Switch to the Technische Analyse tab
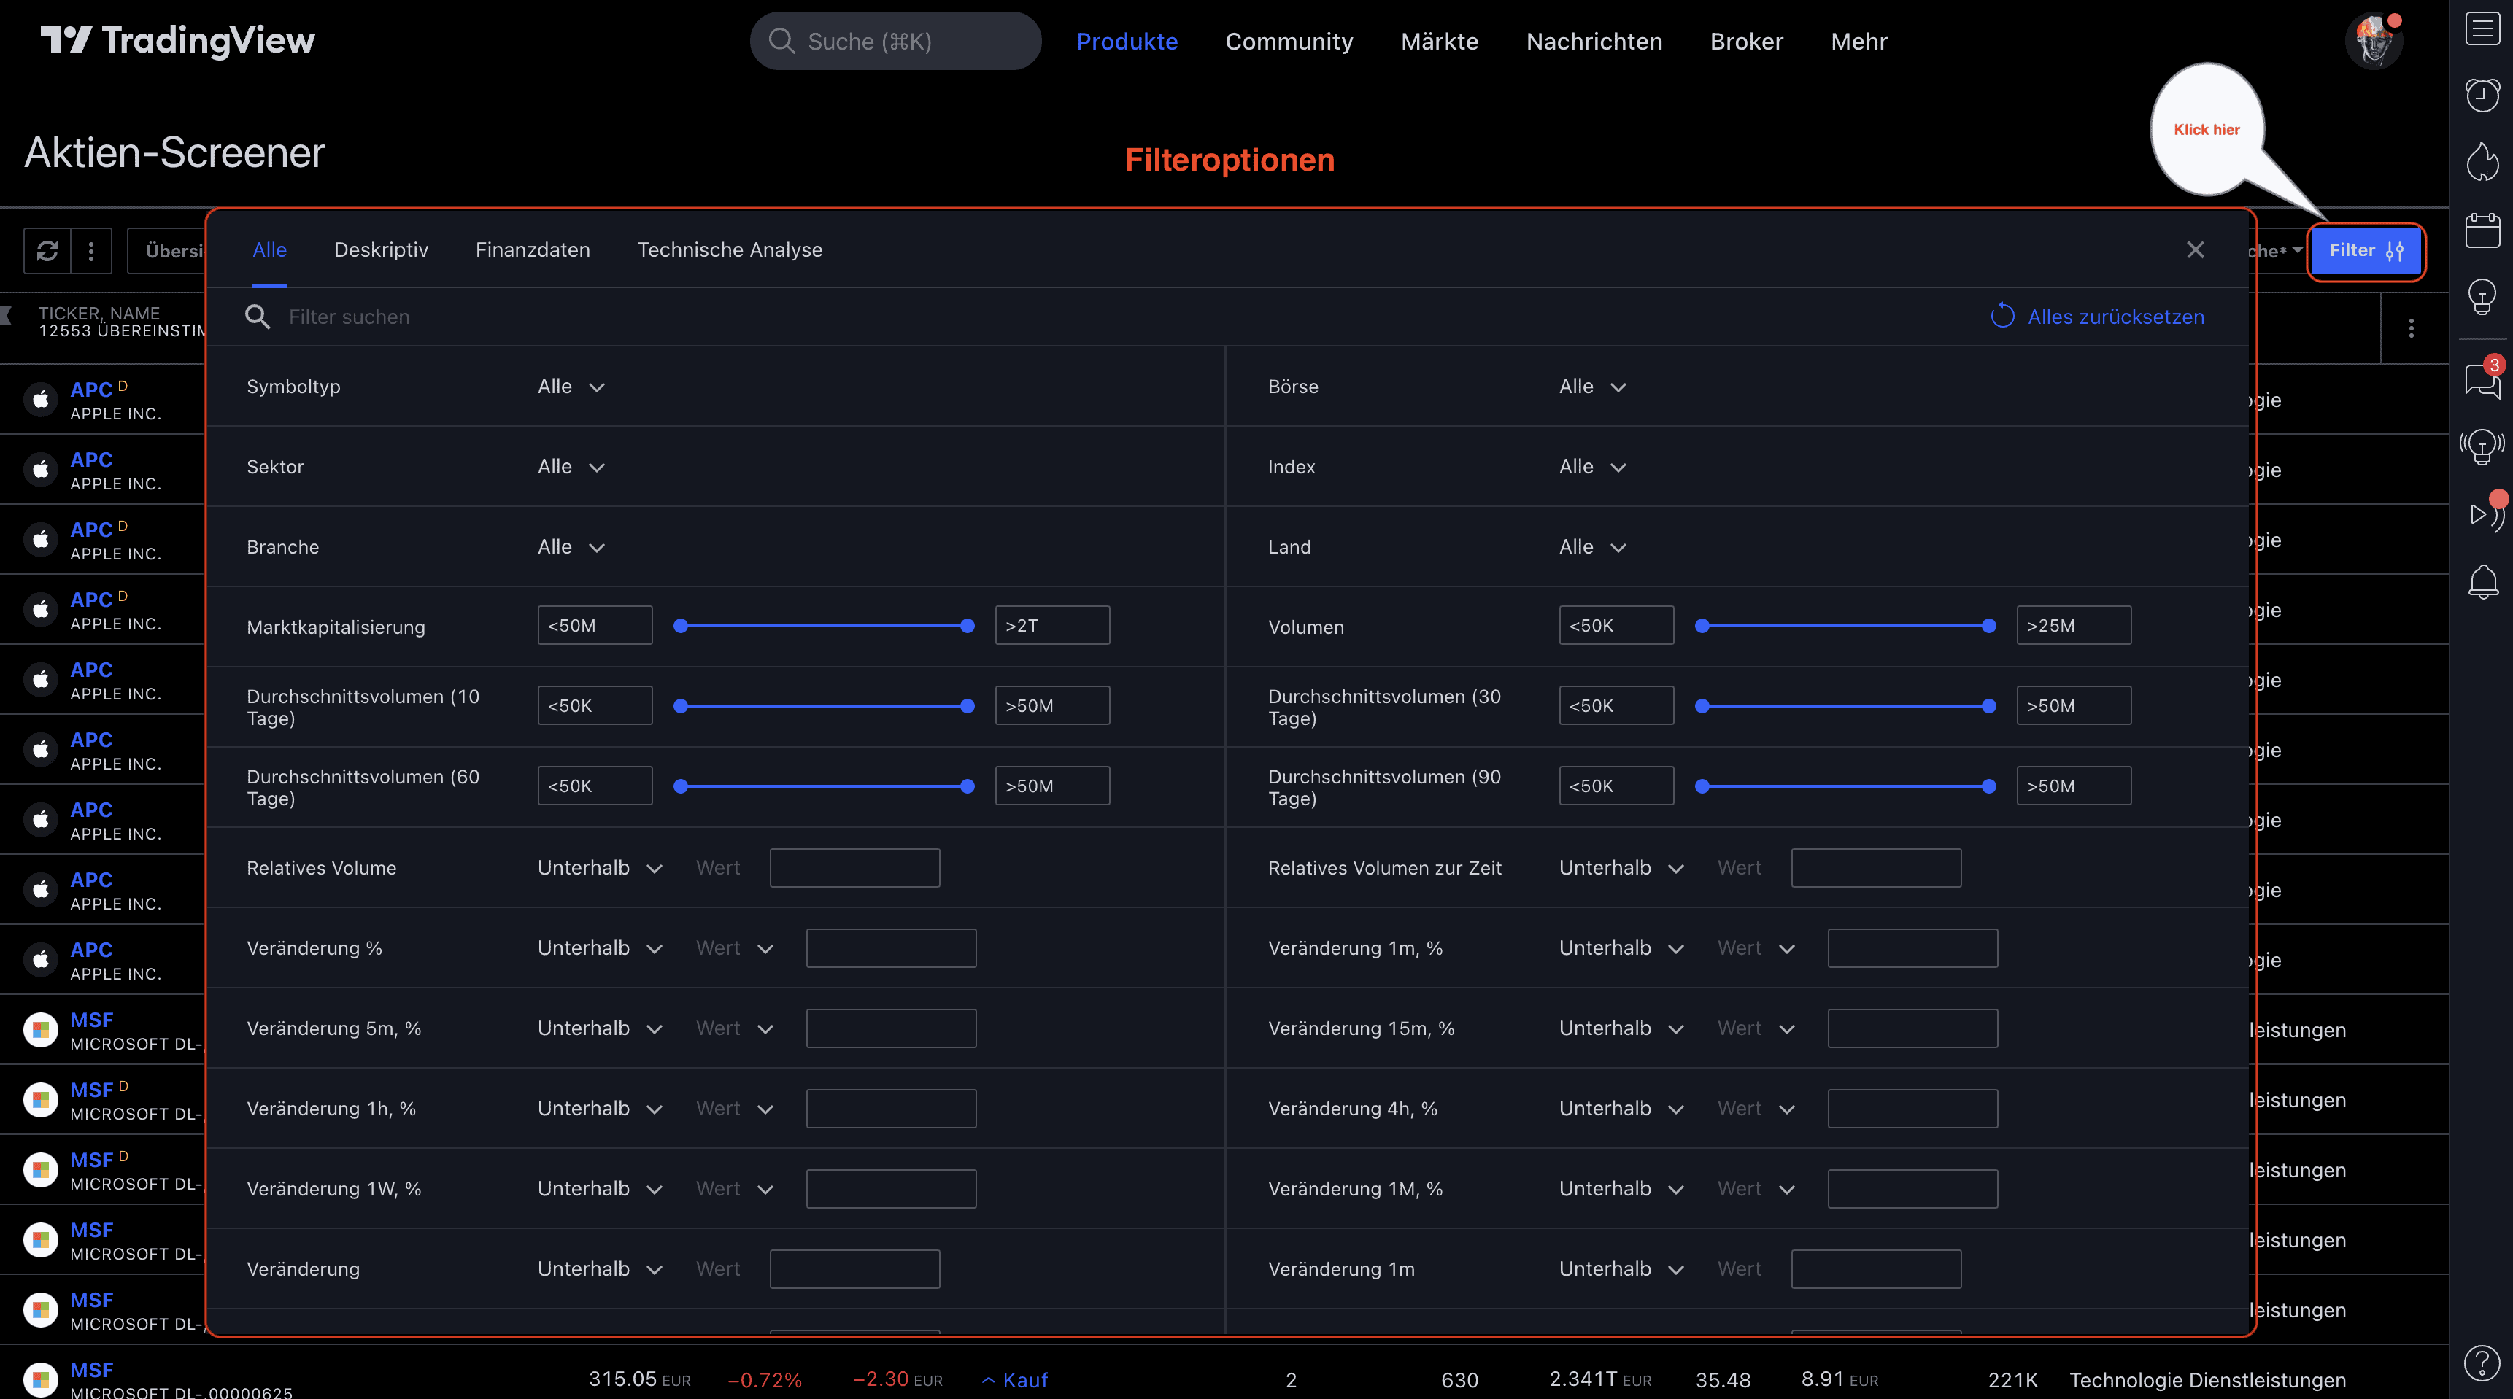The height and width of the screenshot is (1399, 2513). (x=730, y=249)
